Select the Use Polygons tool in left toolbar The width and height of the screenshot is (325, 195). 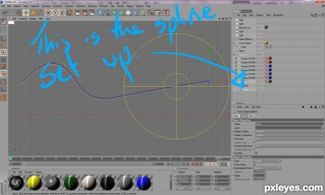click(3, 67)
